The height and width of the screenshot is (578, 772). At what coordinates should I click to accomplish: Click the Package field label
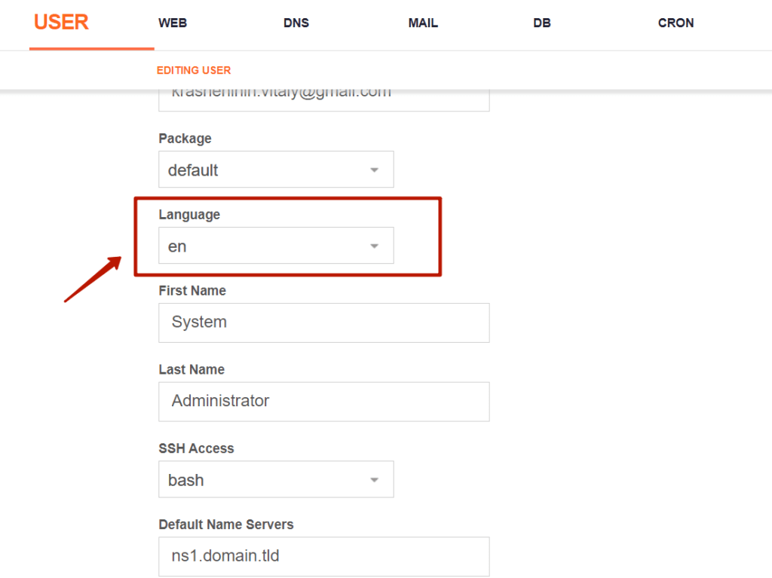click(185, 139)
